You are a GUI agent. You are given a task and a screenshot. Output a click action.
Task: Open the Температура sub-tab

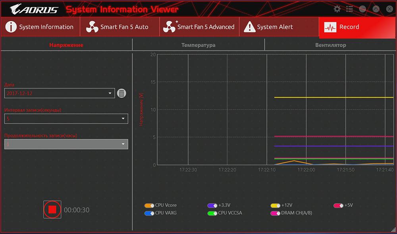coord(198,45)
